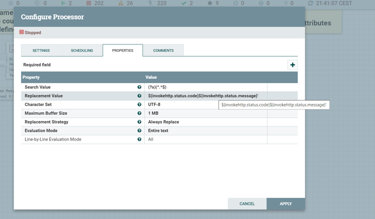Screen dimensions: 375x219
Task: Click help icon beside Line-by-Line Evaluation Mode
Action: pyautogui.click(x=140, y=140)
